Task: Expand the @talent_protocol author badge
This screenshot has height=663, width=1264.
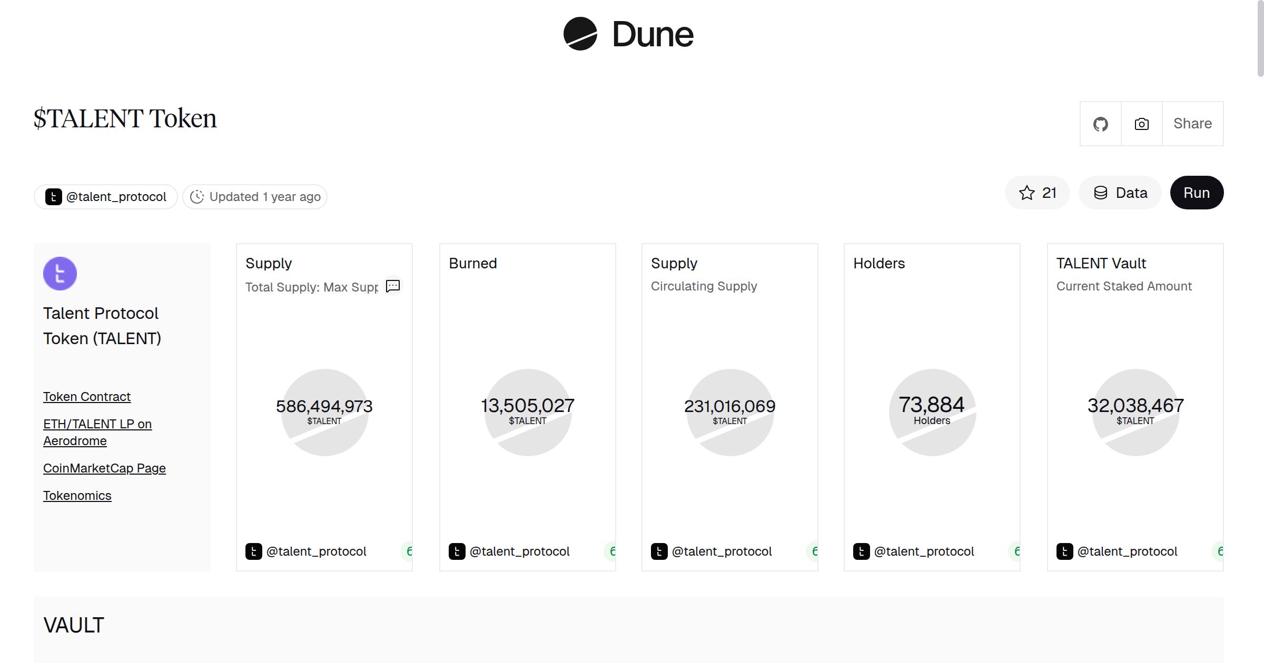Action: coord(105,196)
